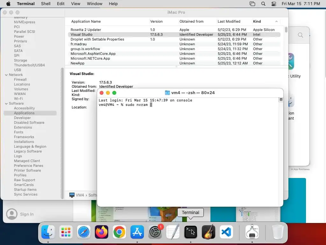This screenshot has width=326, height=245.
Task: Select the NewApp row
Action: [174, 63]
